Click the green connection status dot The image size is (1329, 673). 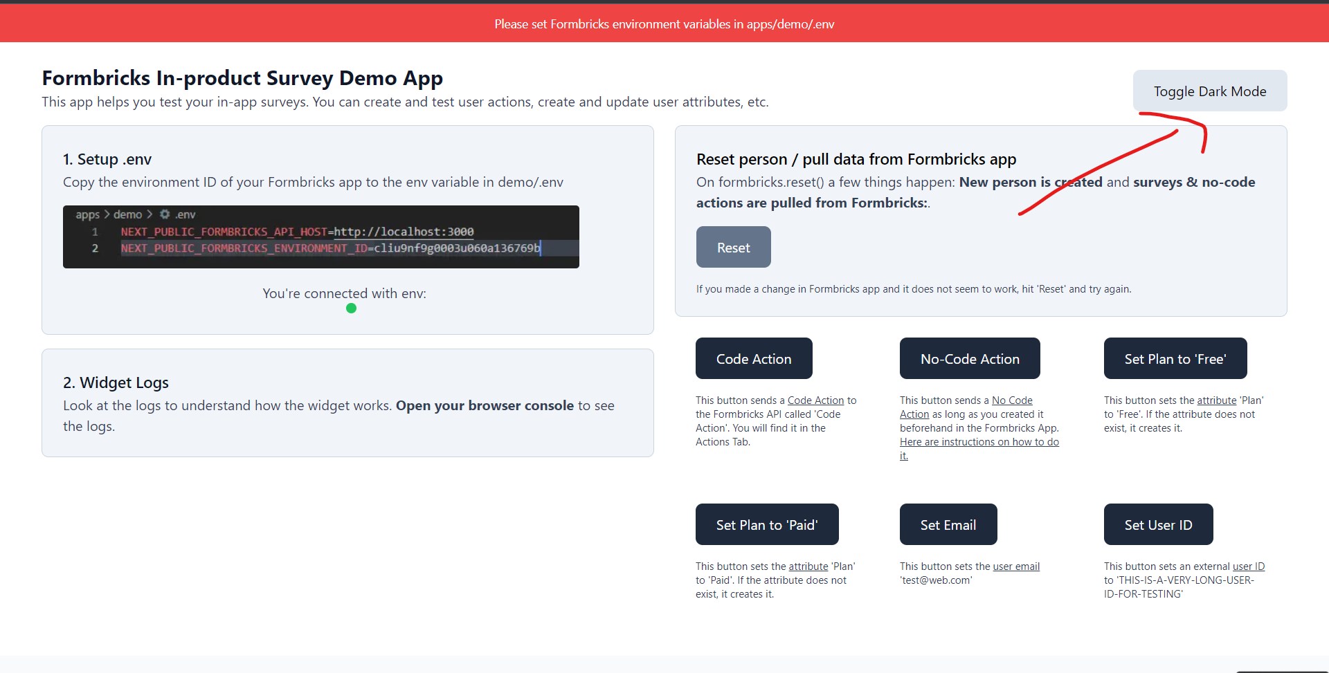tap(351, 308)
